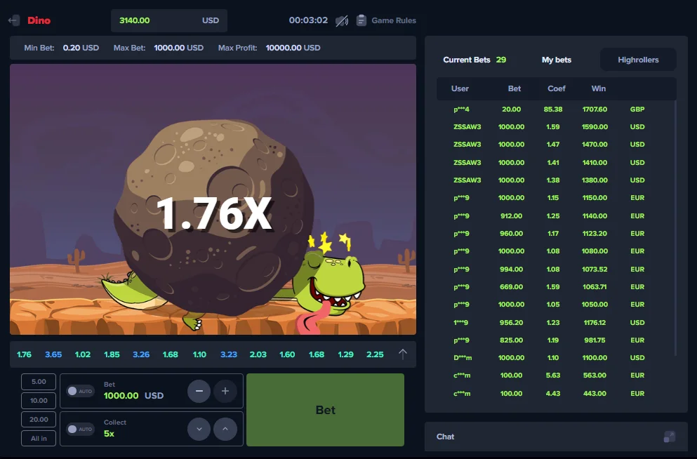Set quick bet amount 10.00
This screenshot has height=459, width=697.
pyautogui.click(x=39, y=401)
